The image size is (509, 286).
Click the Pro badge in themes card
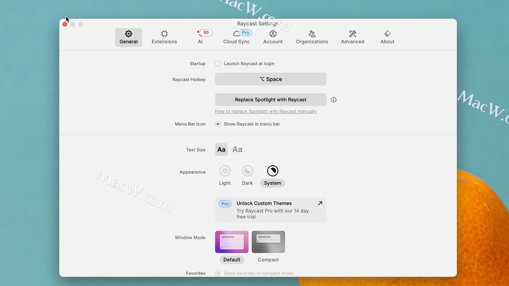coord(225,204)
